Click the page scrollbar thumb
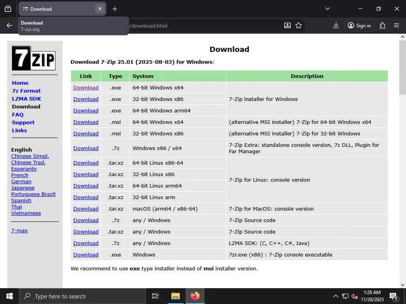406x304 pixels. click(x=402, y=67)
